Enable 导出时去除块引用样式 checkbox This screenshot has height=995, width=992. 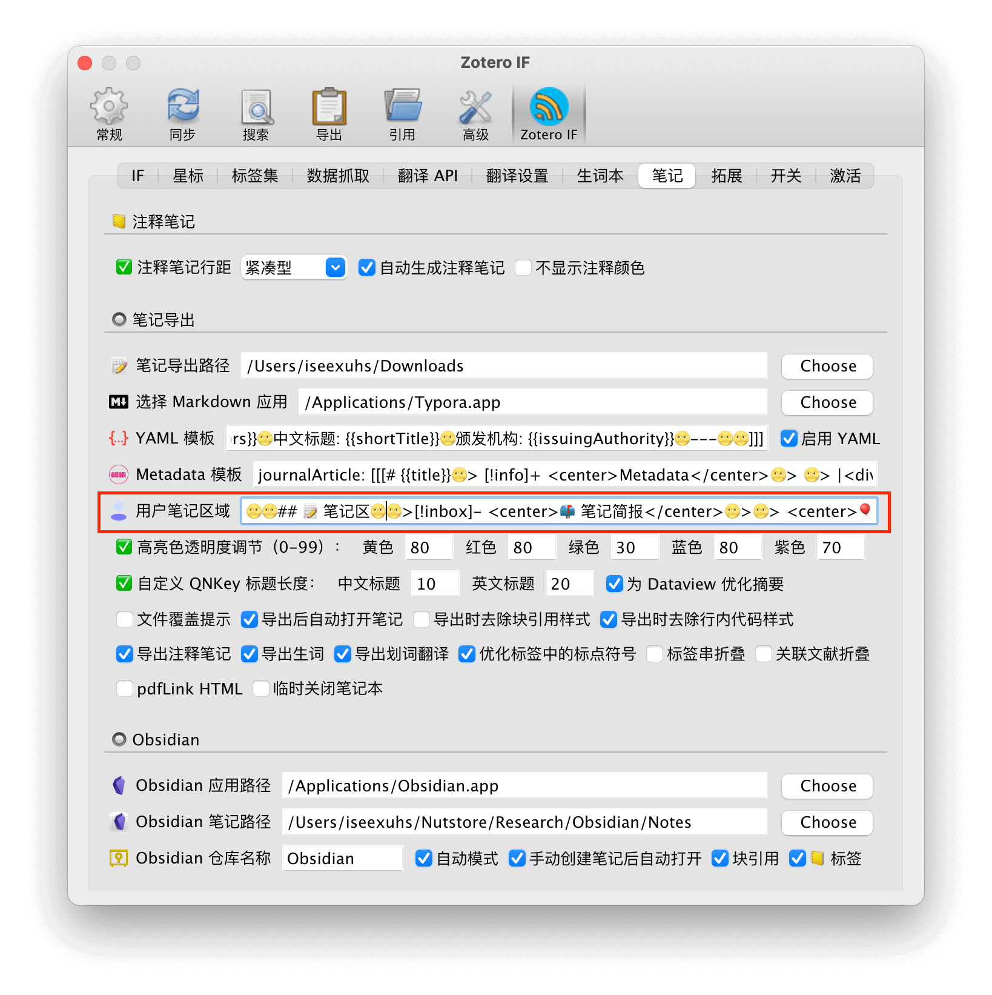point(421,619)
